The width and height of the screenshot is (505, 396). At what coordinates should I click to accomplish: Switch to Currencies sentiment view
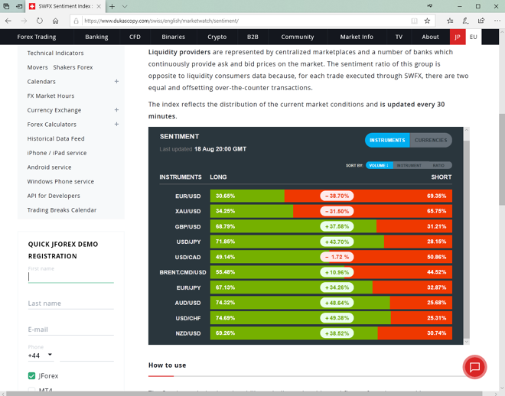click(x=431, y=140)
